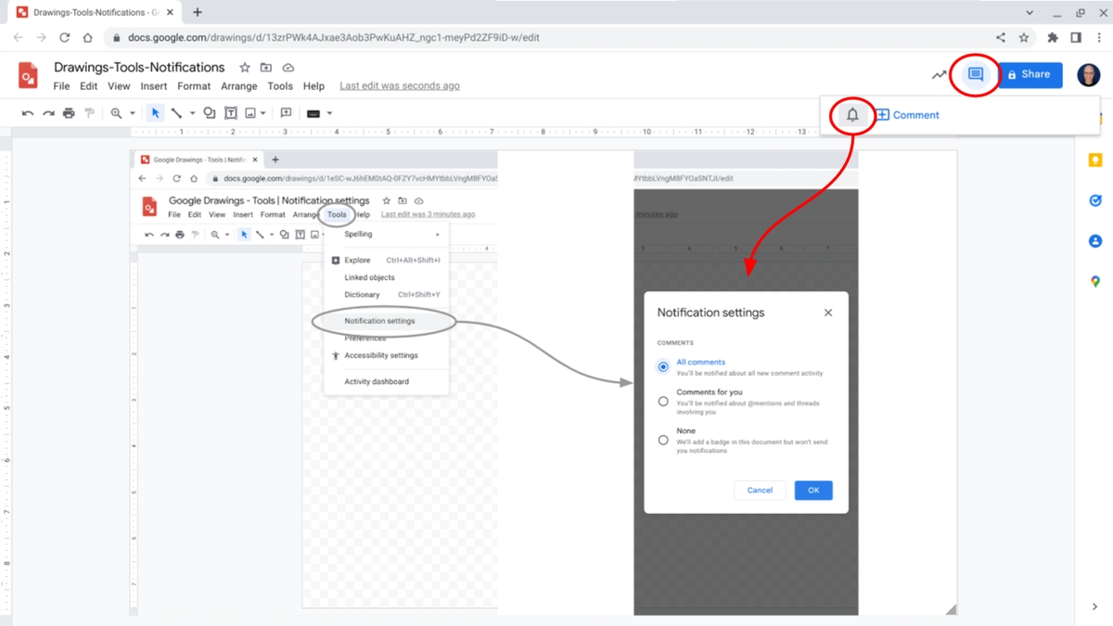Open Google Keep from the side panel
The height and width of the screenshot is (626, 1113).
[x=1094, y=160]
